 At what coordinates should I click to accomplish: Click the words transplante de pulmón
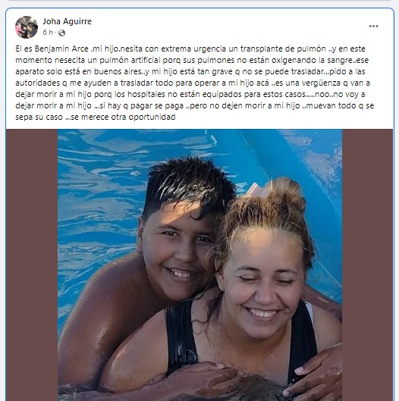[x=283, y=49]
